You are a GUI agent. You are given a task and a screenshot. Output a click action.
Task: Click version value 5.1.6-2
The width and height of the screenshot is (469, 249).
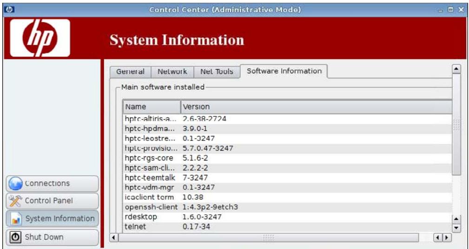click(195, 158)
